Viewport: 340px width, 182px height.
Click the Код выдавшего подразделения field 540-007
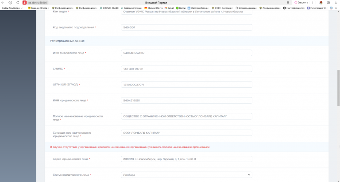pos(186,27)
